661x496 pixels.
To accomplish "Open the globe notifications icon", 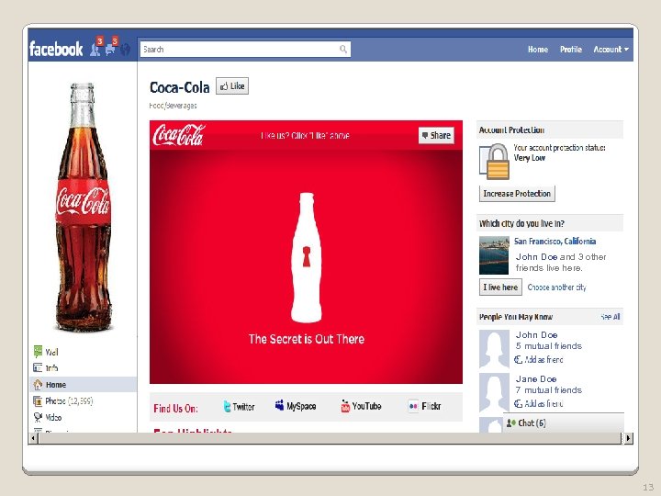I will [x=125, y=50].
